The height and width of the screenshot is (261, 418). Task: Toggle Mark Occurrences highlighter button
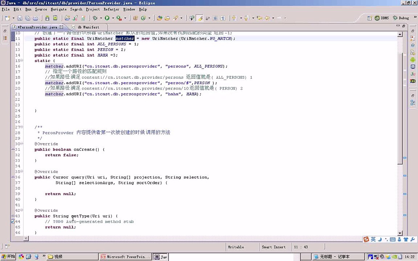[x=200, y=18]
